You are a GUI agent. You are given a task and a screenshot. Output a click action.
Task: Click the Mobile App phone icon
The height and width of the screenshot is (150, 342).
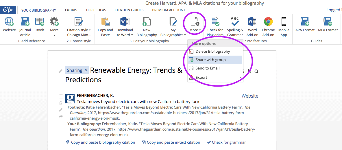284,22
